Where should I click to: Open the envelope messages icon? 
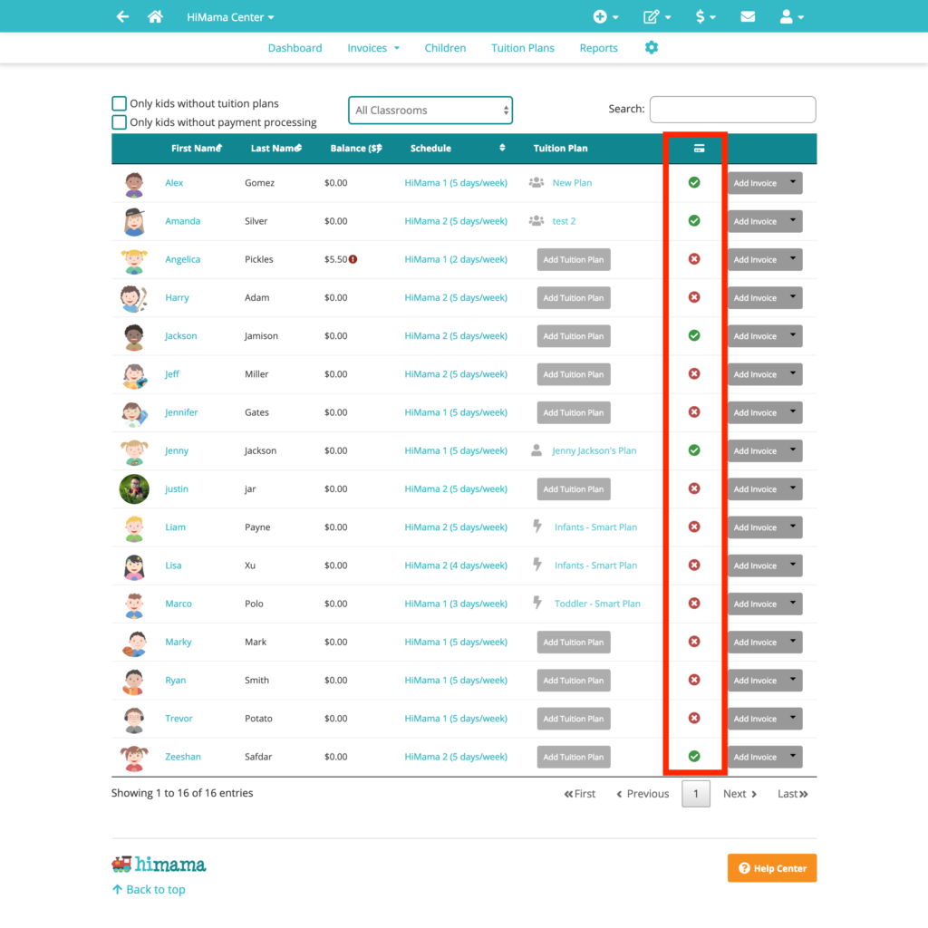748,16
